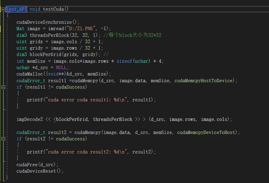Click cudaMemcpyDeviceToHost argument
Image resolution: width=269 pixels, height=183 pixels.
tap(206, 132)
